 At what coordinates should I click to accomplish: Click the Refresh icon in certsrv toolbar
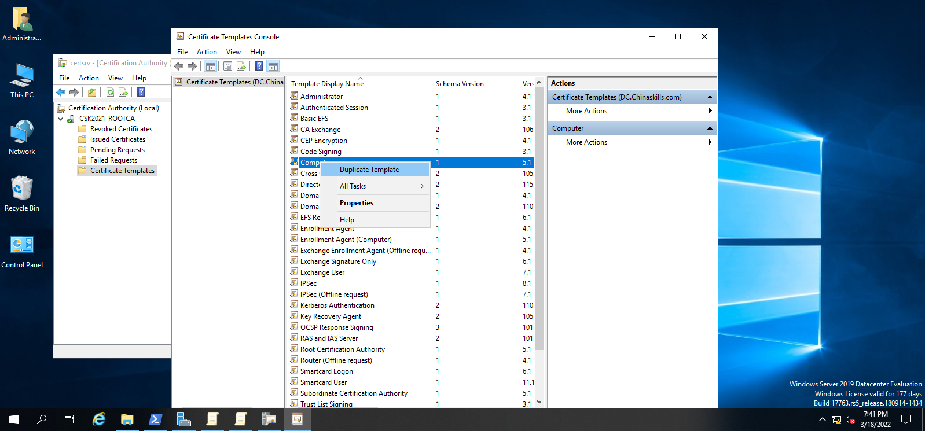point(110,92)
